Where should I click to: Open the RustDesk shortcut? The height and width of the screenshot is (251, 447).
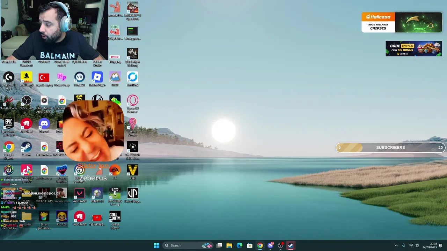pyautogui.click(x=132, y=79)
